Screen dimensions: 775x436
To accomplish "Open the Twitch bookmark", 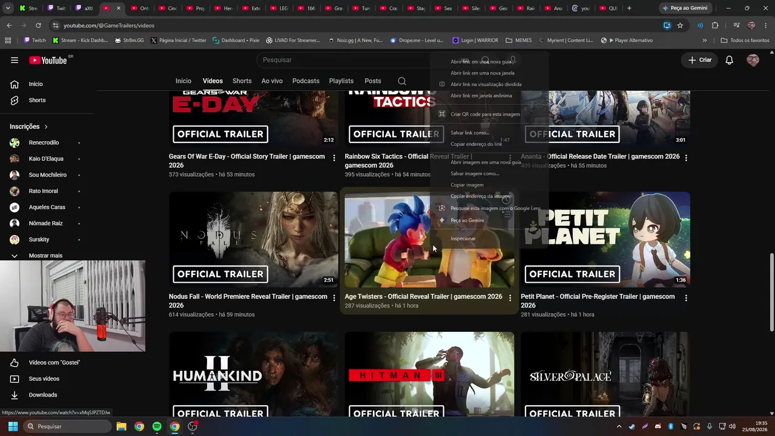I will (x=35, y=41).
